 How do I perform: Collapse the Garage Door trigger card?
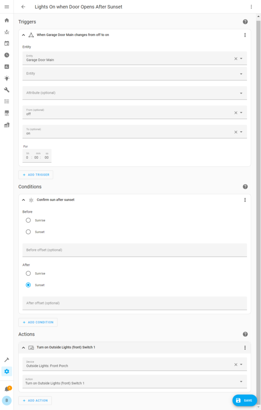(x=23, y=35)
